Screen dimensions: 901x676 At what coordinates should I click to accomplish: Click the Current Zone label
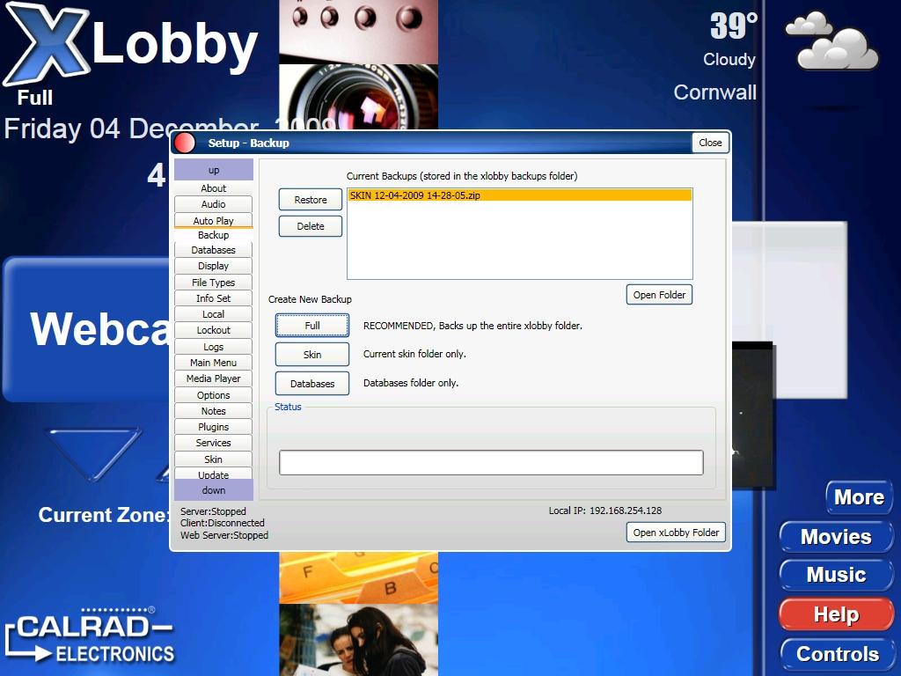pyautogui.click(x=104, y=514)
